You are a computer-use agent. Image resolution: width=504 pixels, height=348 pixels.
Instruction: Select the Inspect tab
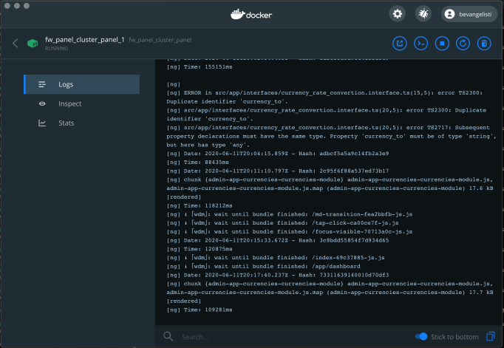[81, 103]
